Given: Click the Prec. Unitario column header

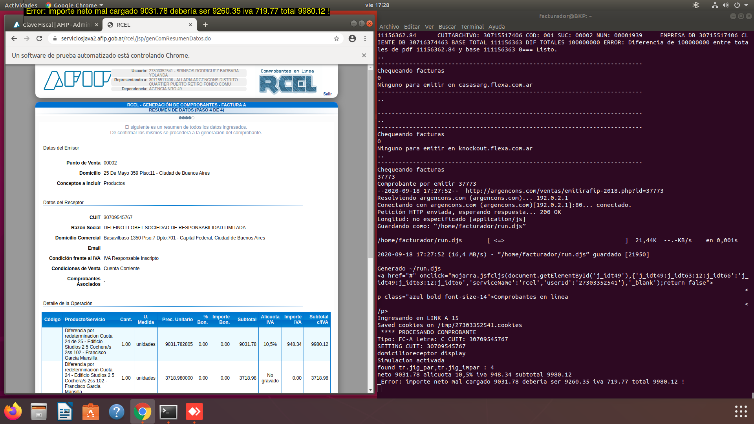Looking at the screenshot, I should tap(177, 320).
